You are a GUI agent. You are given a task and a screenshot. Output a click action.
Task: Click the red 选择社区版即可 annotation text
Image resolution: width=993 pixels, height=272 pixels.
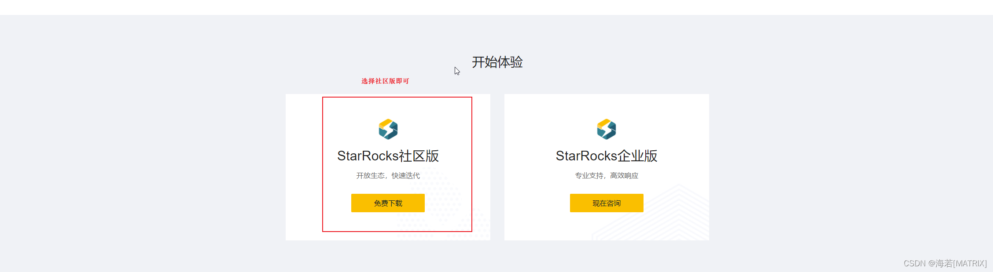(385, 81)
